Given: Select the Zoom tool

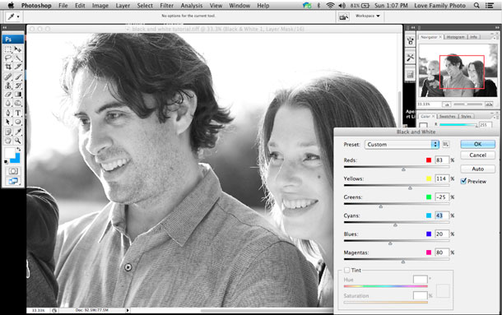Looking at the screenshot, I should [x=18, y=141].
